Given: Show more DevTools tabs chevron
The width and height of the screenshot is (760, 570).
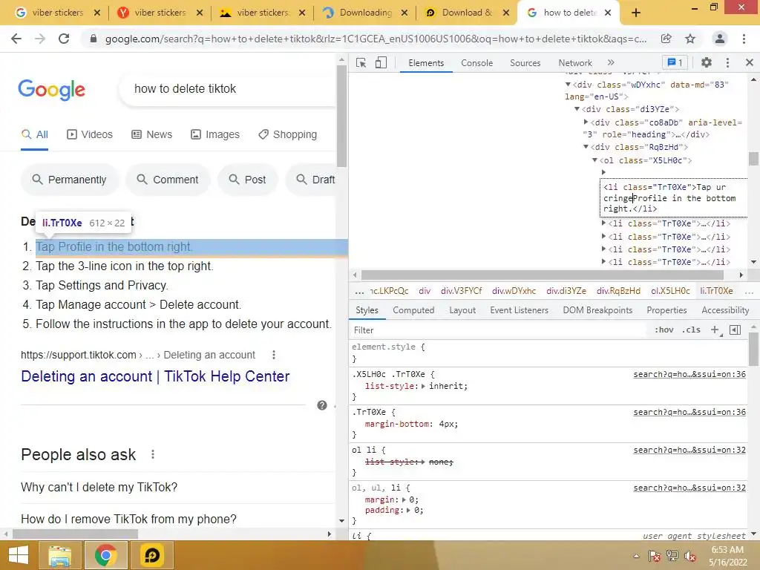Looking at the screenshot, I should click(x=611, y=62).
